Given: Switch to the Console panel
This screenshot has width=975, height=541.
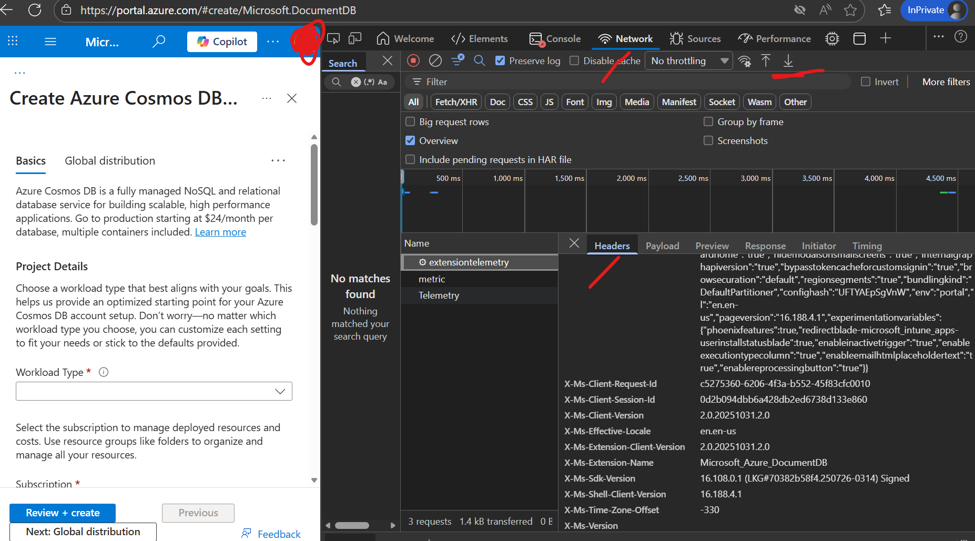Looking at the screenshot, I should (x=555, y=38).
